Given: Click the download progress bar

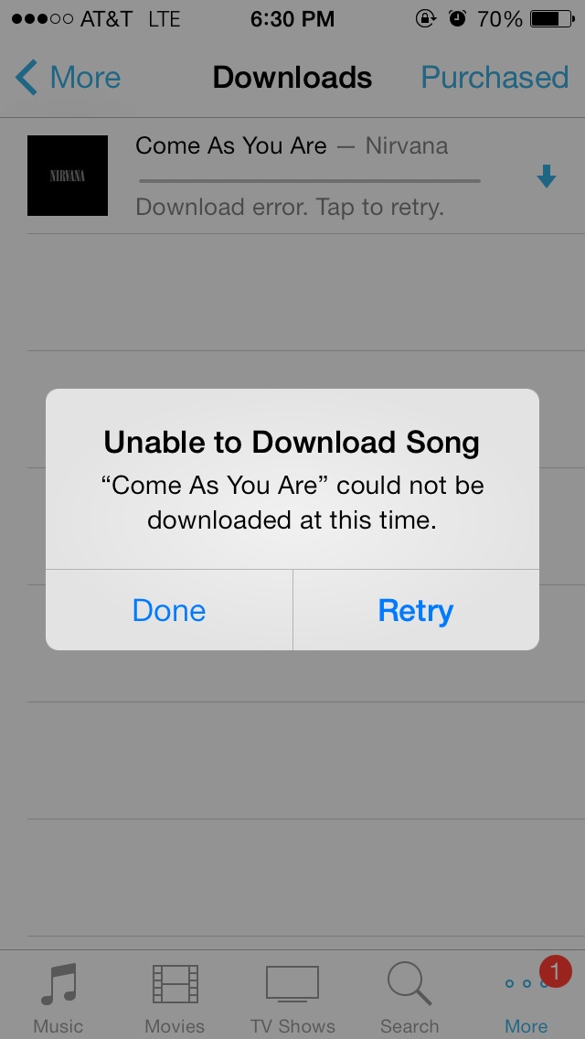Looking at the screenshot, I should point(309,180).
